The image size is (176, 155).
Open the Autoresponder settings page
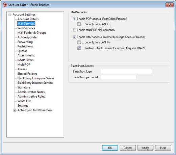click(27, 37)
